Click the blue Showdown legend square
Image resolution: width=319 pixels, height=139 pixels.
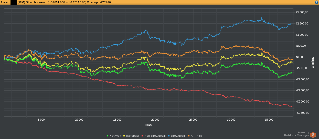(169, 136)
